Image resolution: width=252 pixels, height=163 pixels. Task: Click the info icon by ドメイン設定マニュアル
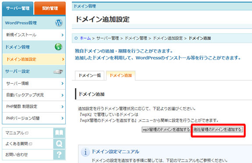(x=85, y=152)
